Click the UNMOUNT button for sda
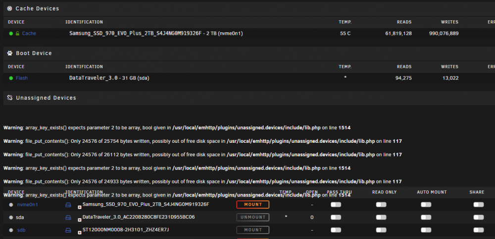 (x=253, y=217)
